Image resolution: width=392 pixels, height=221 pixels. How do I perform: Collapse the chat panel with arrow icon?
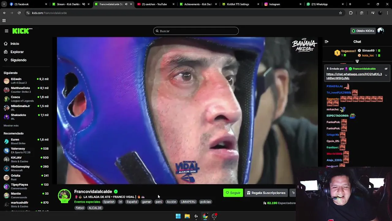tap(326, 42)
